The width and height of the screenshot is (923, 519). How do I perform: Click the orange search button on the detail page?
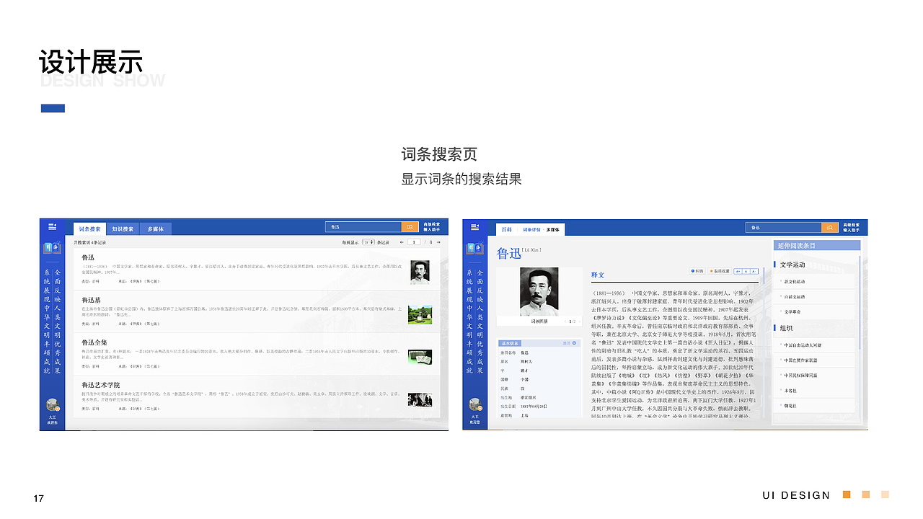coord(830,226)
